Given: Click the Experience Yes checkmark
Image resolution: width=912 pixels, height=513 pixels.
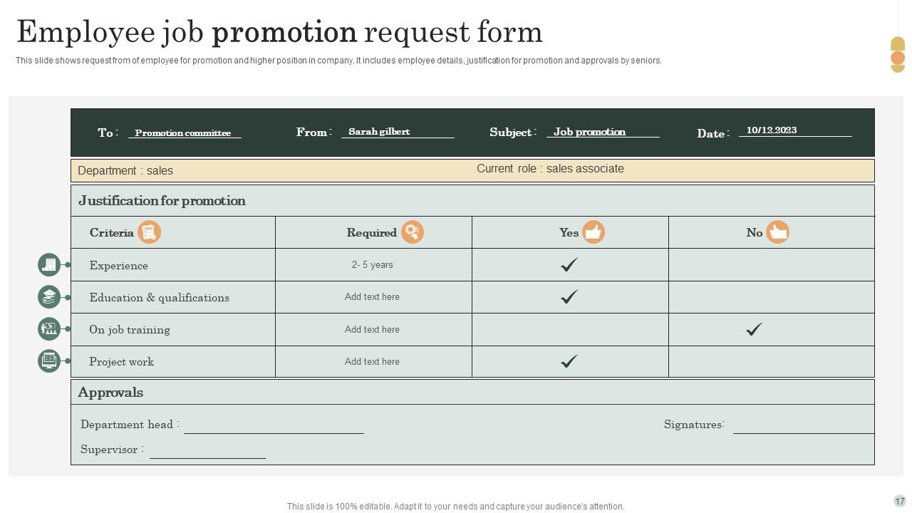Looking at the screenshot, I should tap(569, 265).
